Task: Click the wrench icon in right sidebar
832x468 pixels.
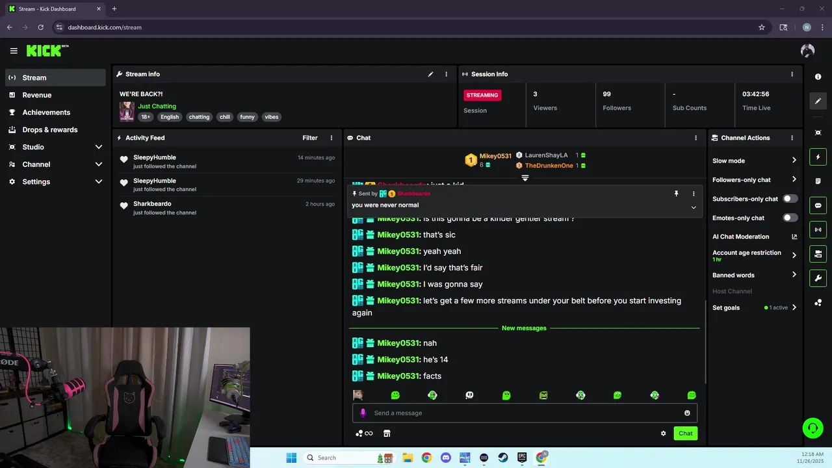Action: (x=818, y=278)
